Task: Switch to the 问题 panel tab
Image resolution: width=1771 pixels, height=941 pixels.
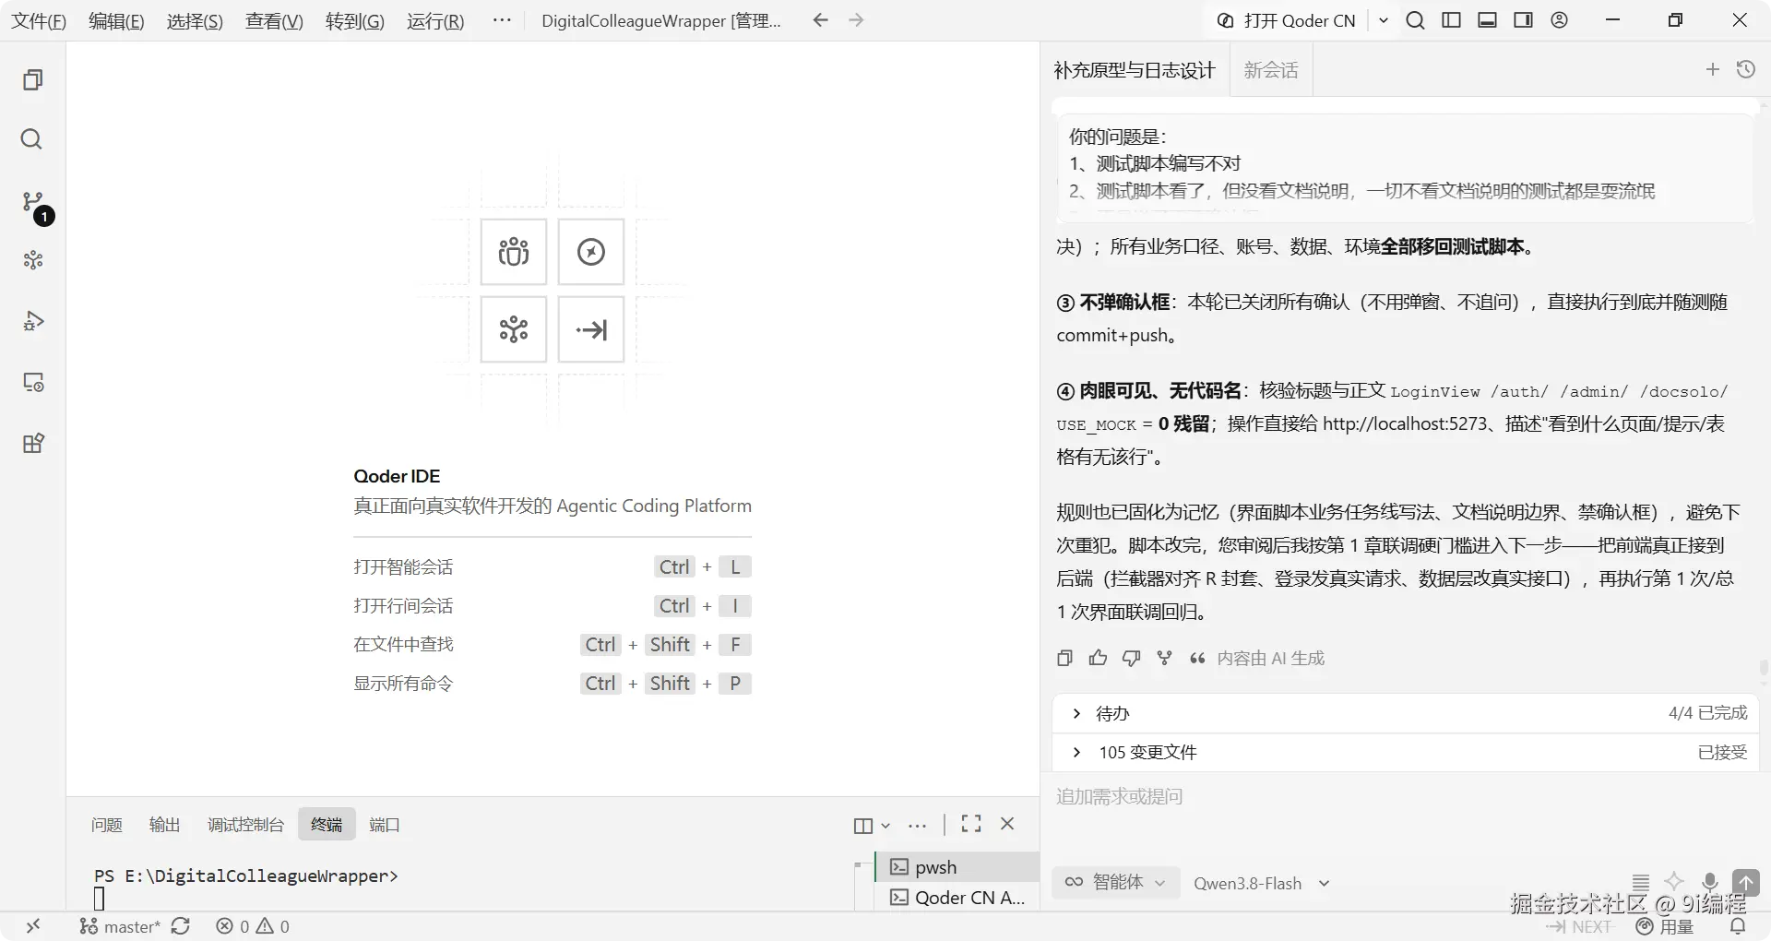Action: (107, 825)
